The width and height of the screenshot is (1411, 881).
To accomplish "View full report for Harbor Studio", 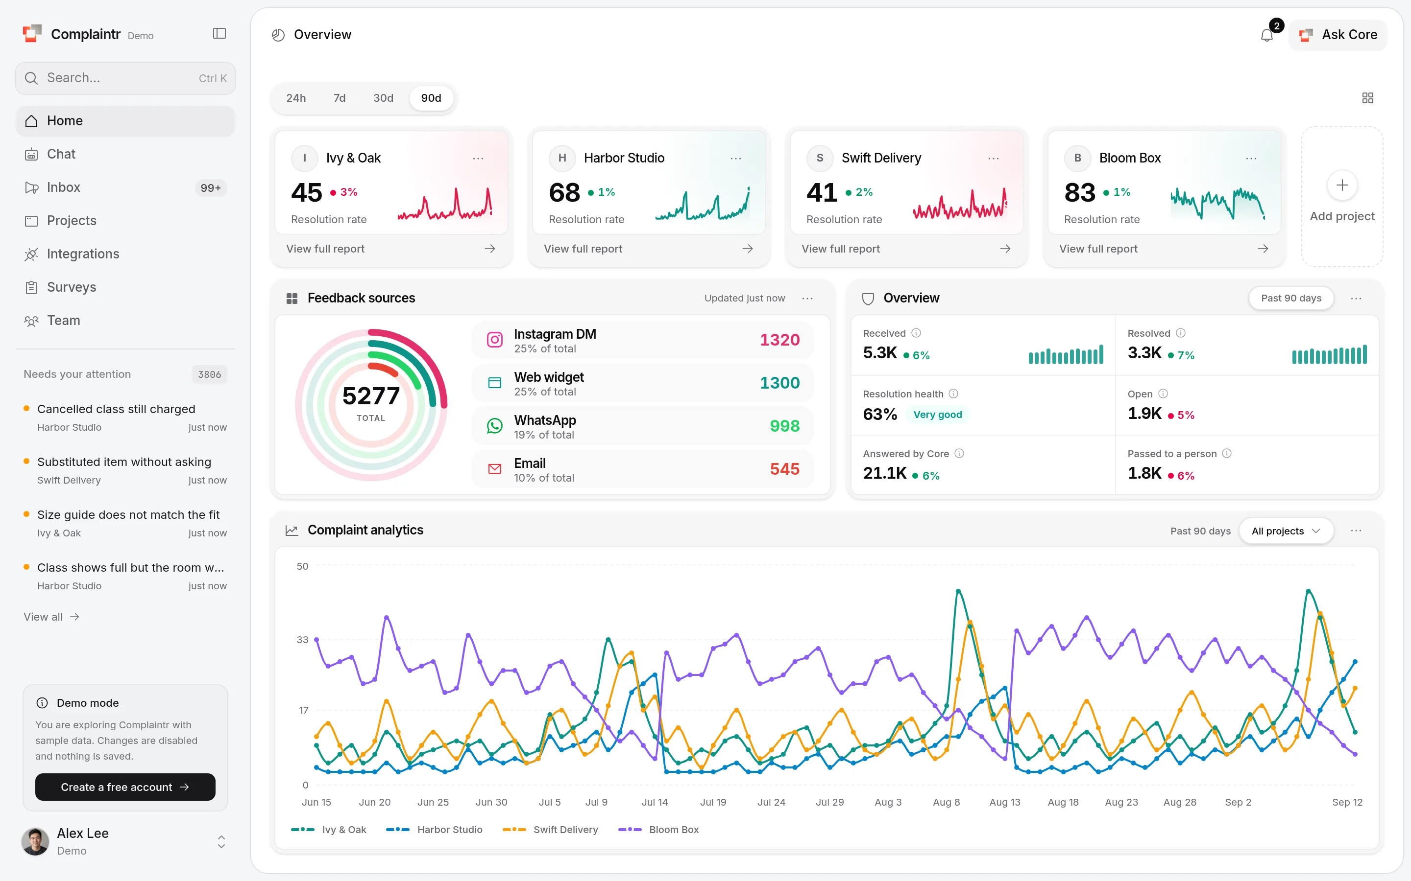I will pyautogui.click(x=648, y=249).
